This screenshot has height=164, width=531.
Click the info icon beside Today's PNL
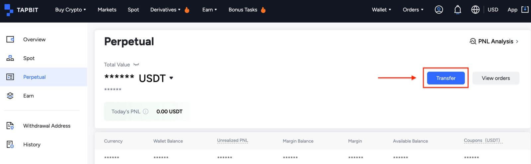click(x=145, y=111)
